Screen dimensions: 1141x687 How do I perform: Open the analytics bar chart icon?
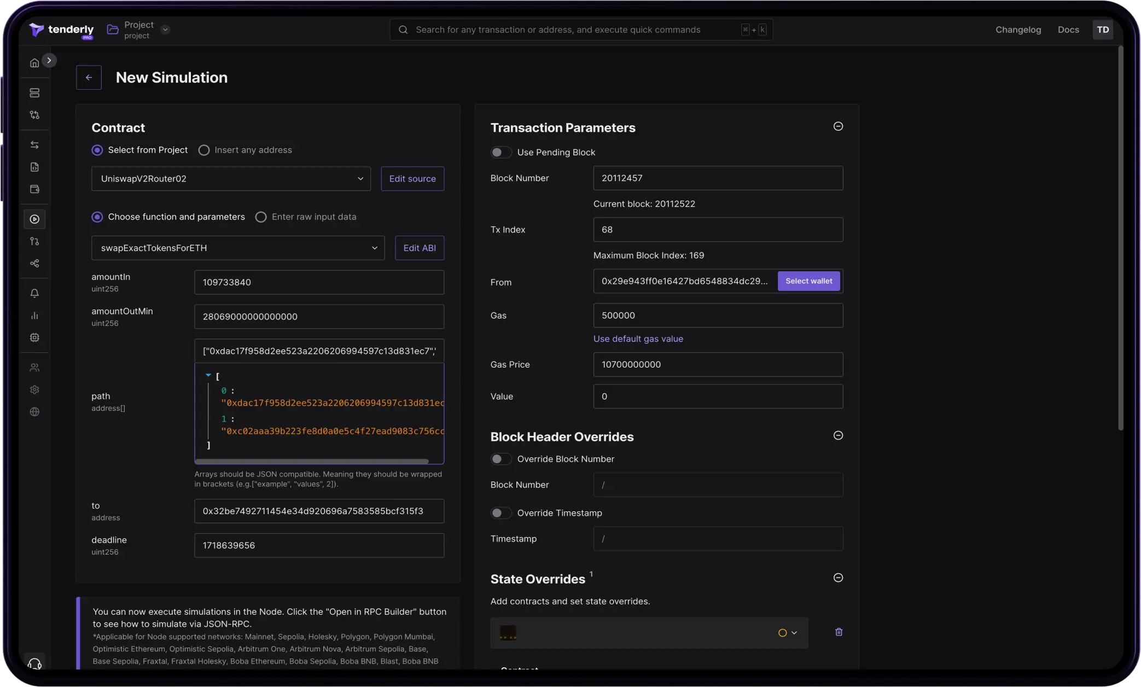[34, 316]
